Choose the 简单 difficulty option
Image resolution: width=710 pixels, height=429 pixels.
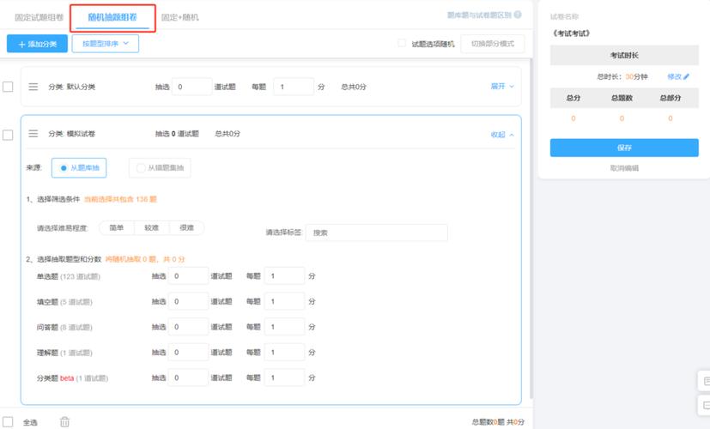click(x=117, y=227)
